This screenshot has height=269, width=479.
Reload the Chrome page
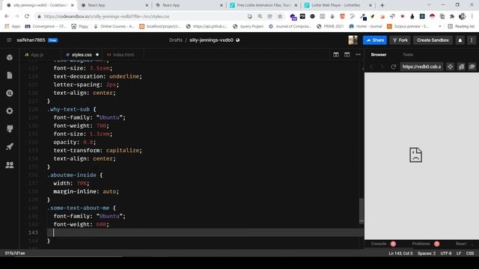(x=27, y=16)
